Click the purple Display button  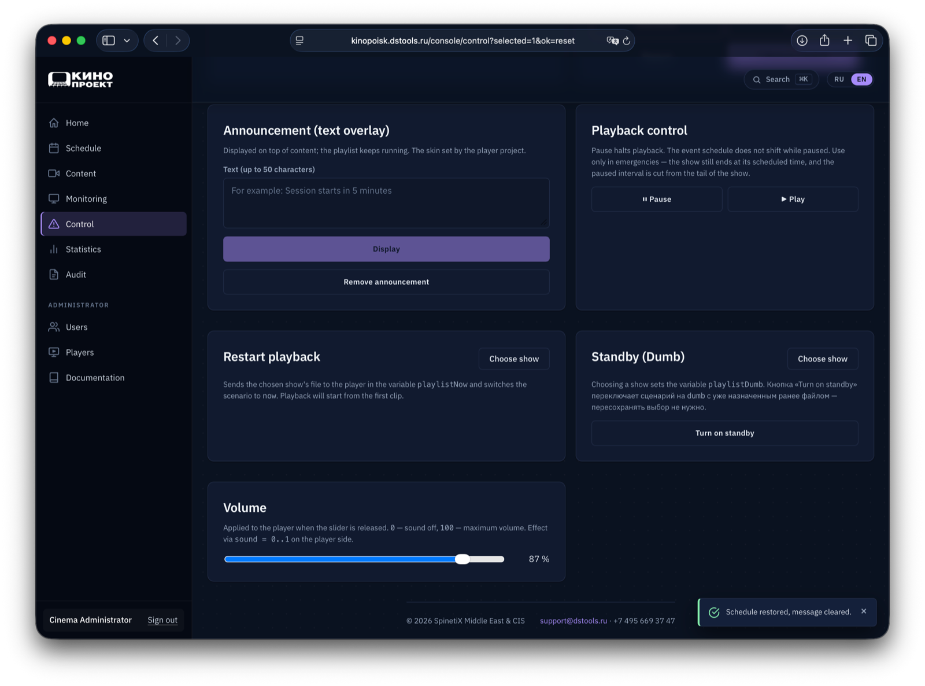(386, 249)
